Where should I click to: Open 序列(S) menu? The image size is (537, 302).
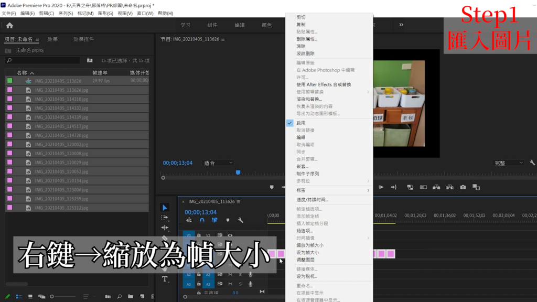point(66,13)
